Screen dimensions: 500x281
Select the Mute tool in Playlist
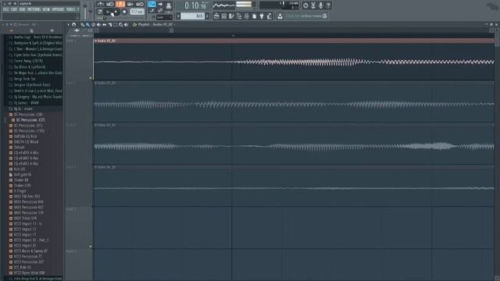(x=99, y=24)
